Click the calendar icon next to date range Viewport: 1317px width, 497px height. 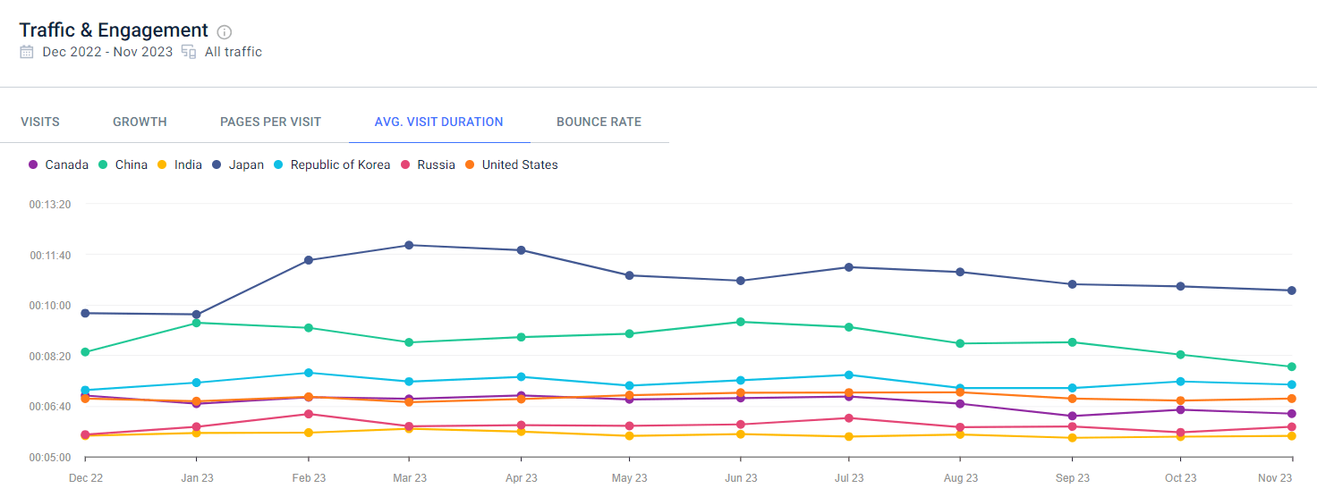click(27, 52)
